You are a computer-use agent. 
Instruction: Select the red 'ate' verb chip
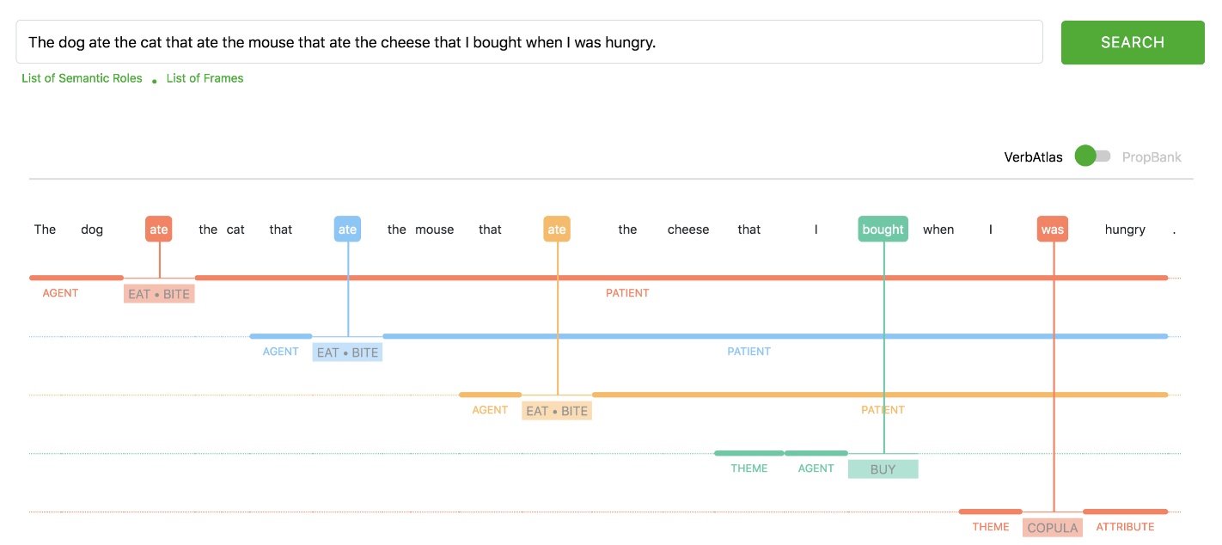pos(159,230)
